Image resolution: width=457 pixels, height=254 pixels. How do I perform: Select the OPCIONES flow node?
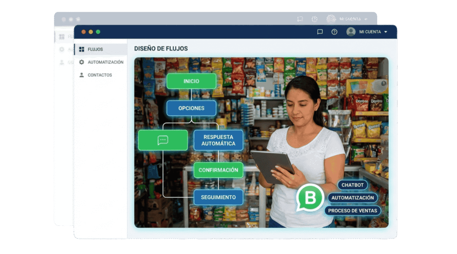(191, 108)
